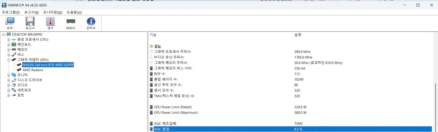Image resolution: width=438 pixels, height=132 pixels.
Task: Click the HWiNFO app icon in title bar
Action: coord(4,5)
